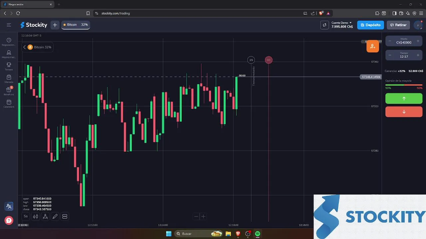Click the orange Bitcoin coin icon
The image size is (426, 239).
(30, 47)
